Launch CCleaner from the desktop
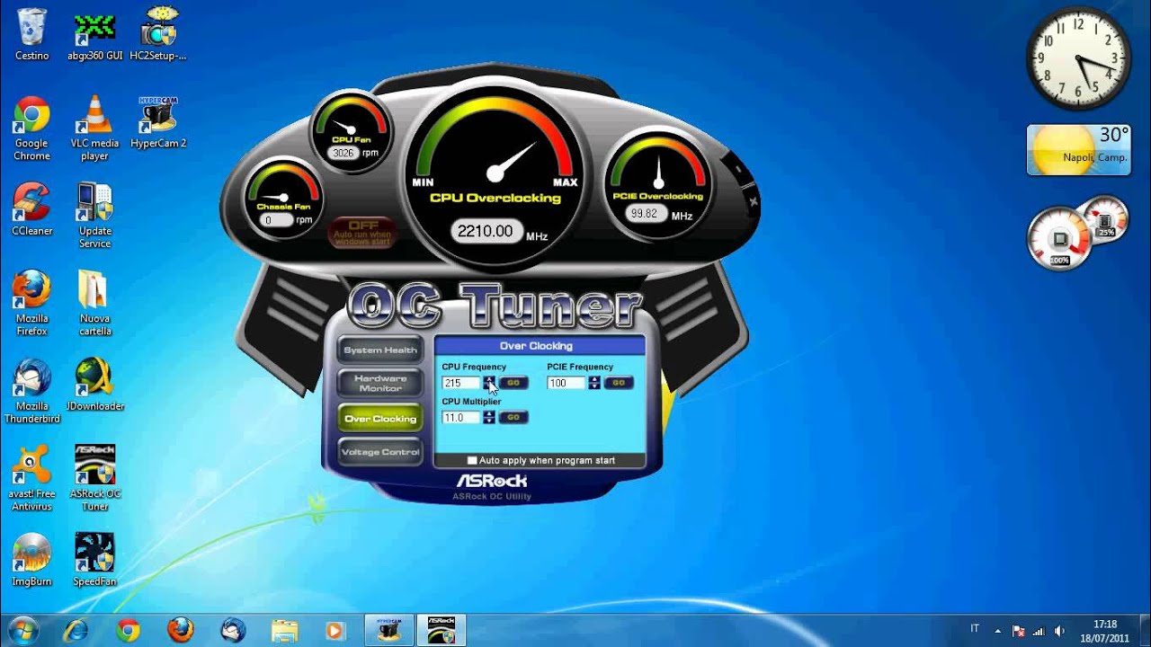Screen dimensions: 1151x647 point(31,209)
